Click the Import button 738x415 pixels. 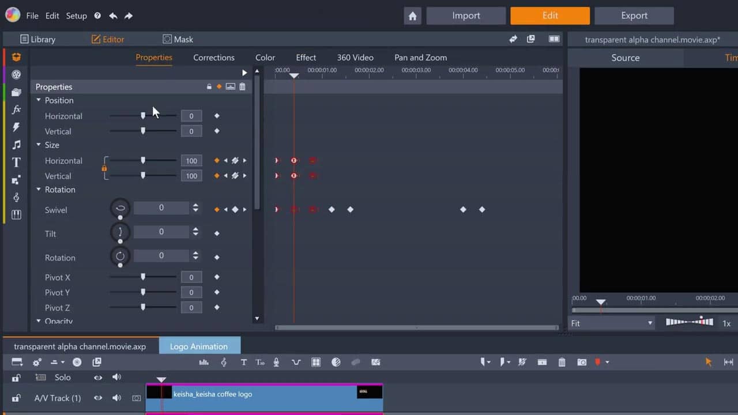(x=466, y=16)
